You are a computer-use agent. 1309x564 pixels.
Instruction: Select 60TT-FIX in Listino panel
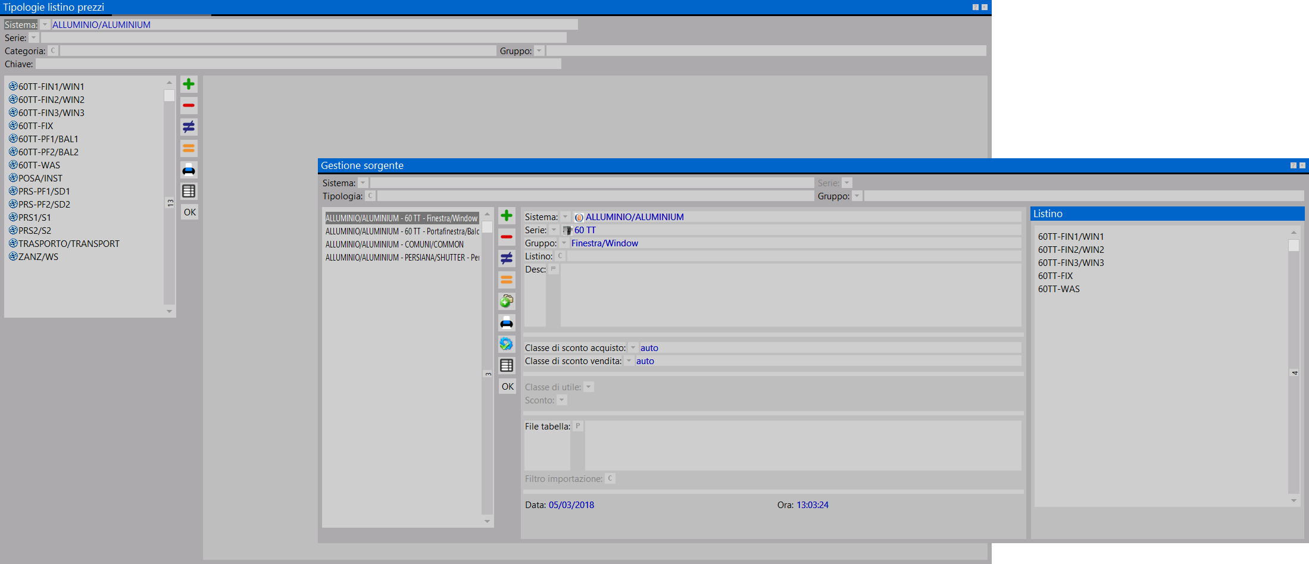(x=1055, y=276)
